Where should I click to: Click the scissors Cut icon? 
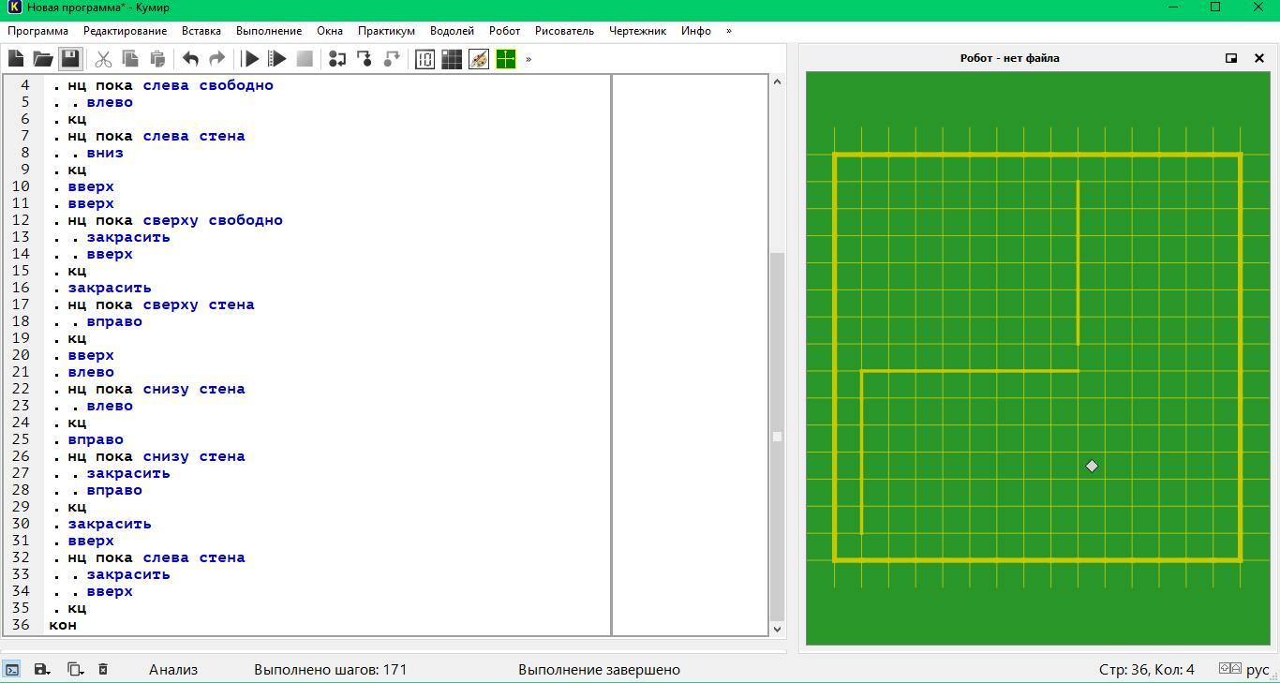103,59
